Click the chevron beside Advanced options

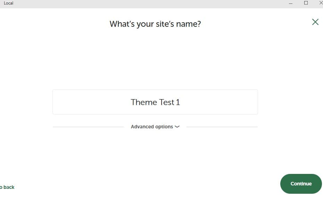point(177,127)
